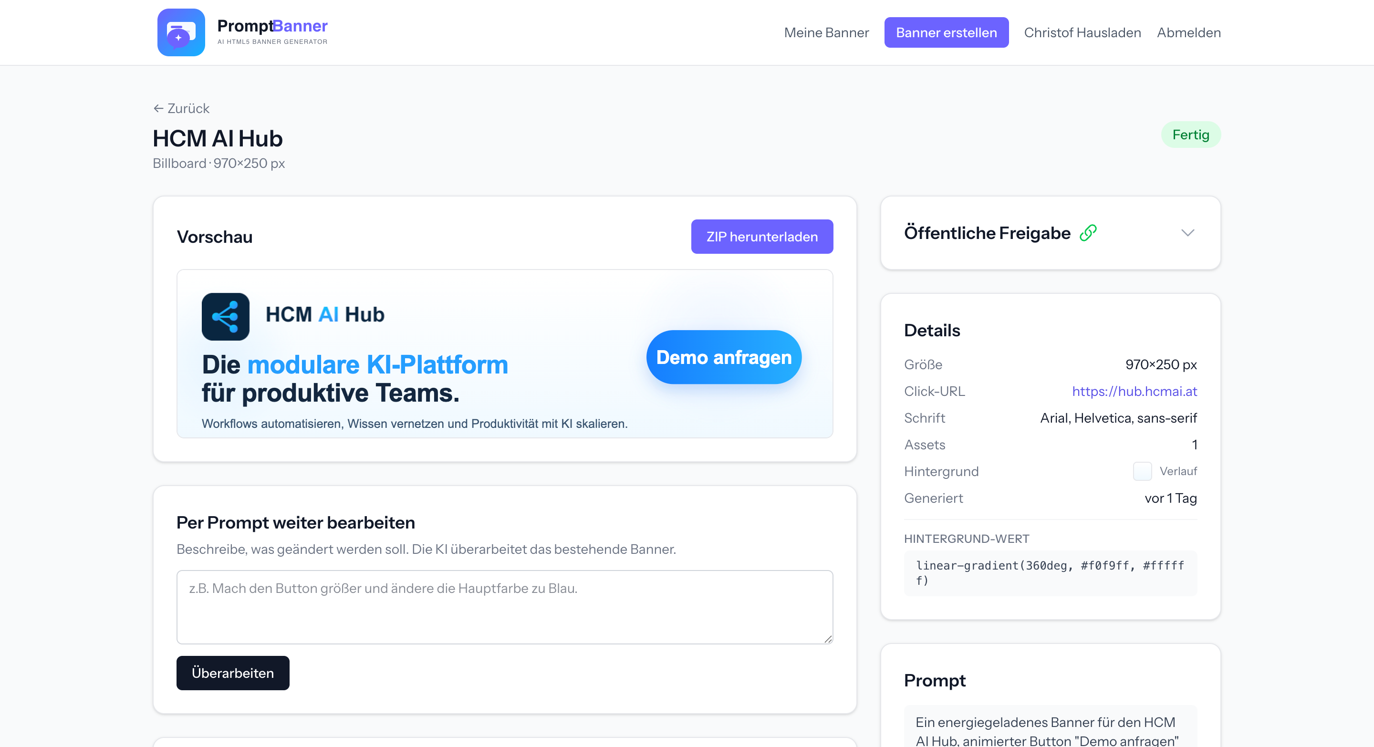The width and height of the screenshot is (1374, 747).
Task: Click the Hintergrund gradient color swatch
Action: pyautogui.click(x=1142, y=471)
